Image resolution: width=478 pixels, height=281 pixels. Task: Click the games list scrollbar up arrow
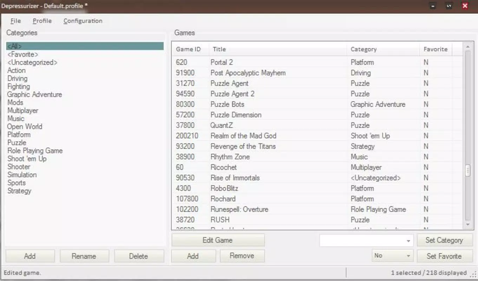point(467,47)
